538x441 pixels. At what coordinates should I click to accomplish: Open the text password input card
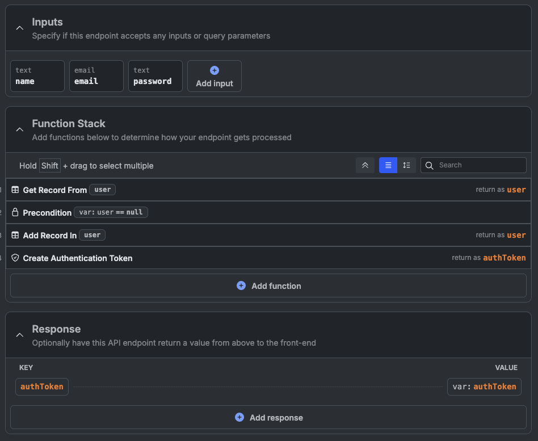[x=155, y=76]
